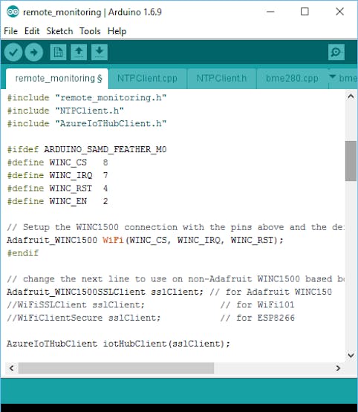Click the horizontal scrollbar right arrow
Image resolution: width=358 pixels, height=412 pixels.
click(338, 368)
